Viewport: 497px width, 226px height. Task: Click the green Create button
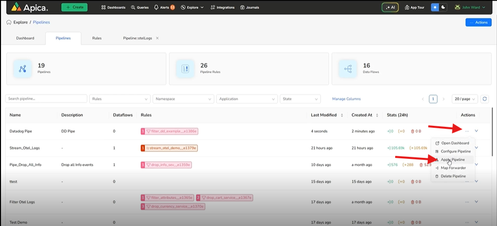coord(74,8)
